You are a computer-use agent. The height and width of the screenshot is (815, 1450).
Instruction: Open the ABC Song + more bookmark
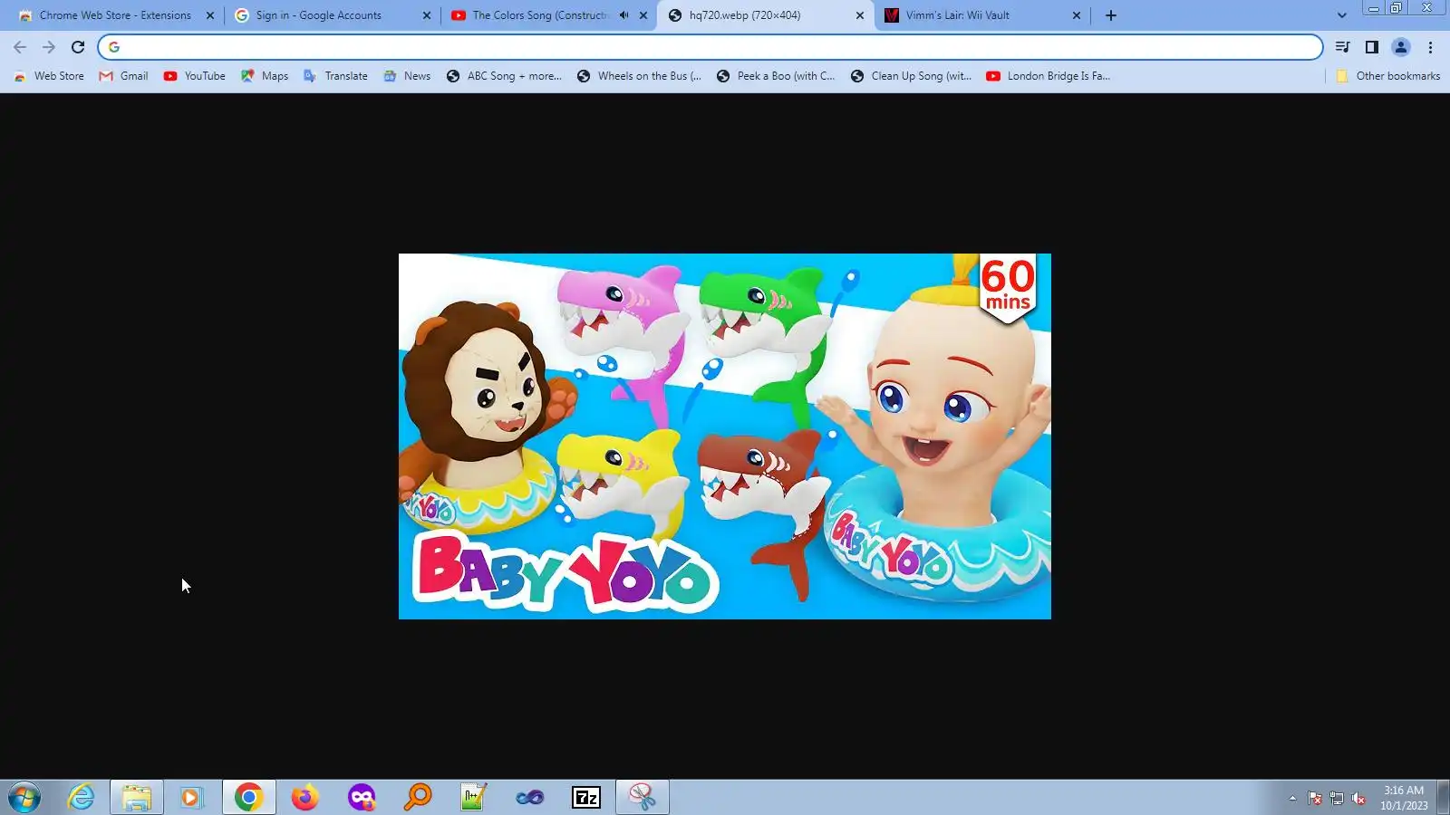point(504,76)
